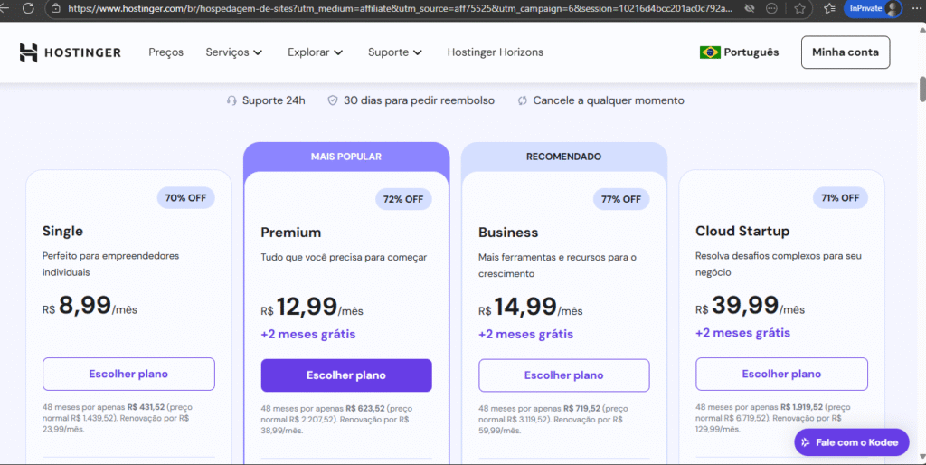Click the tracking prevention eye icon in the address bar
The height and width of the screenshot is (465, 926).
[750, 9]
